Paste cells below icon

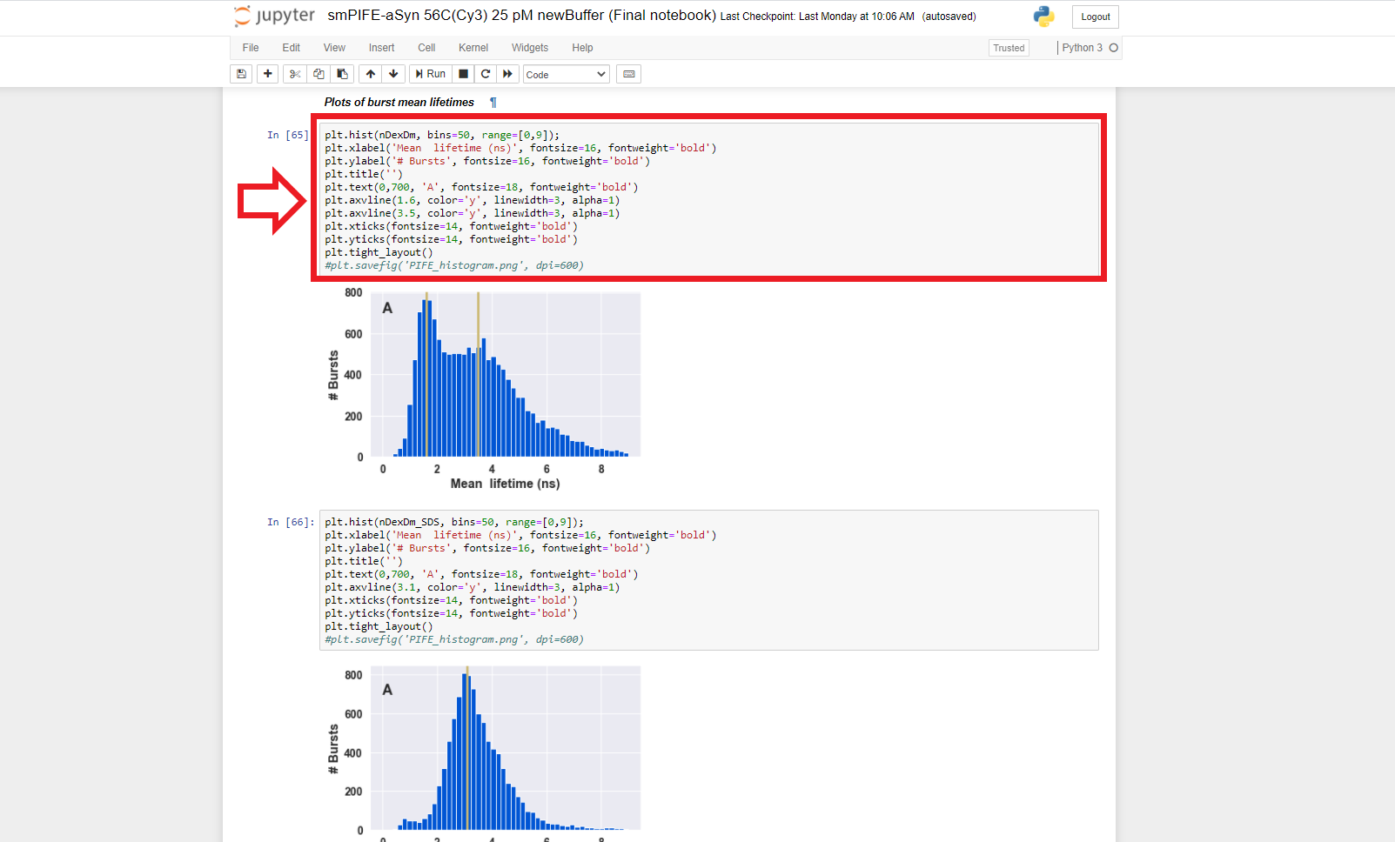coord(343,74)
